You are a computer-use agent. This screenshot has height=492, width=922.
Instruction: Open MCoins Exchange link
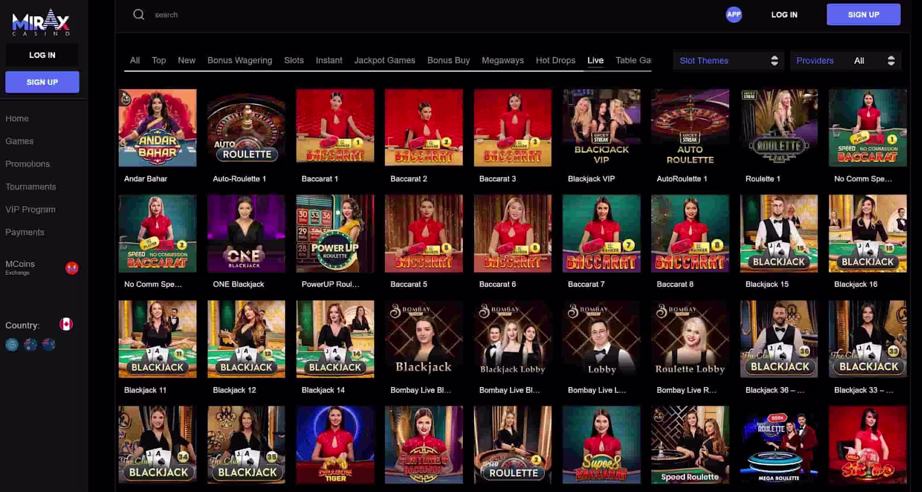point(20,267)
